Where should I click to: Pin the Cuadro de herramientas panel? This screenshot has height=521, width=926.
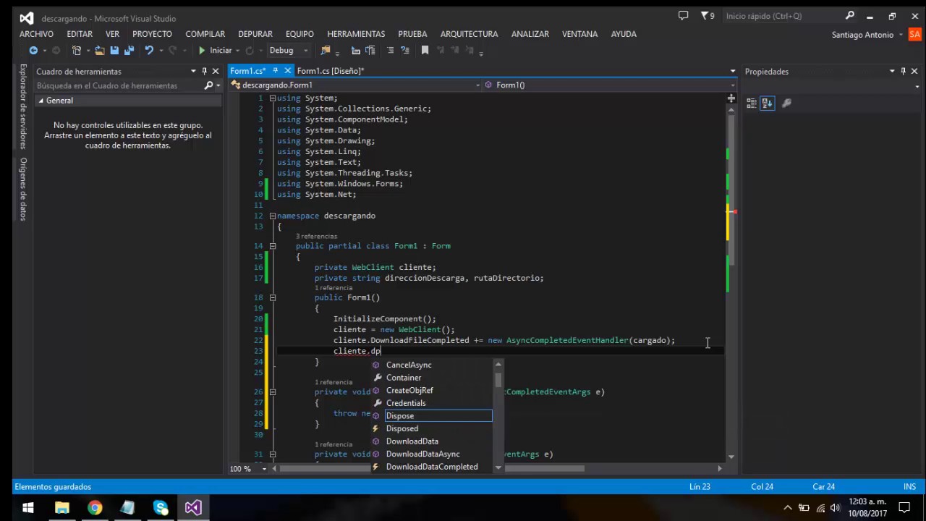tap(205, 71)
